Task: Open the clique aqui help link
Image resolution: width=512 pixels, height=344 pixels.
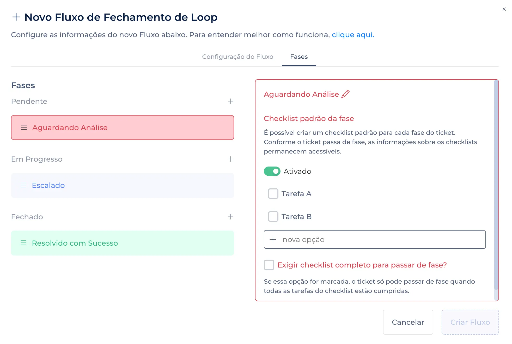Action: [353, 35]
